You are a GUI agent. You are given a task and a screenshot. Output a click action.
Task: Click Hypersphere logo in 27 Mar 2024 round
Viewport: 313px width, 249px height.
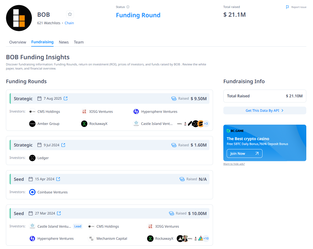[x=32, y=238]
